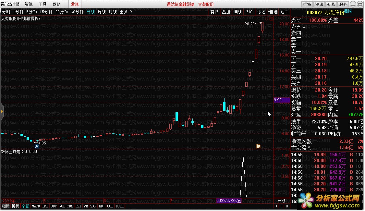
Task: Switch indicator to RSI
Action: pyautogui.click(x=79, y=206)
